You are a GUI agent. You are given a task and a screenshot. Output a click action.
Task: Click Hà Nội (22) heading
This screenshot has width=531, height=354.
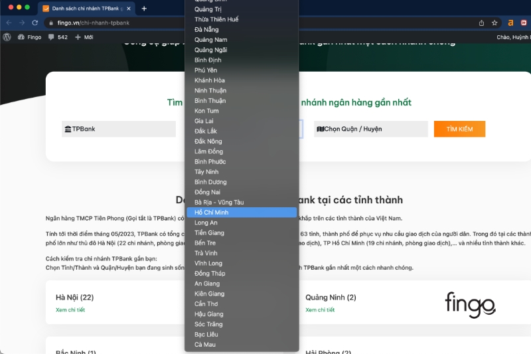[75, 298]
